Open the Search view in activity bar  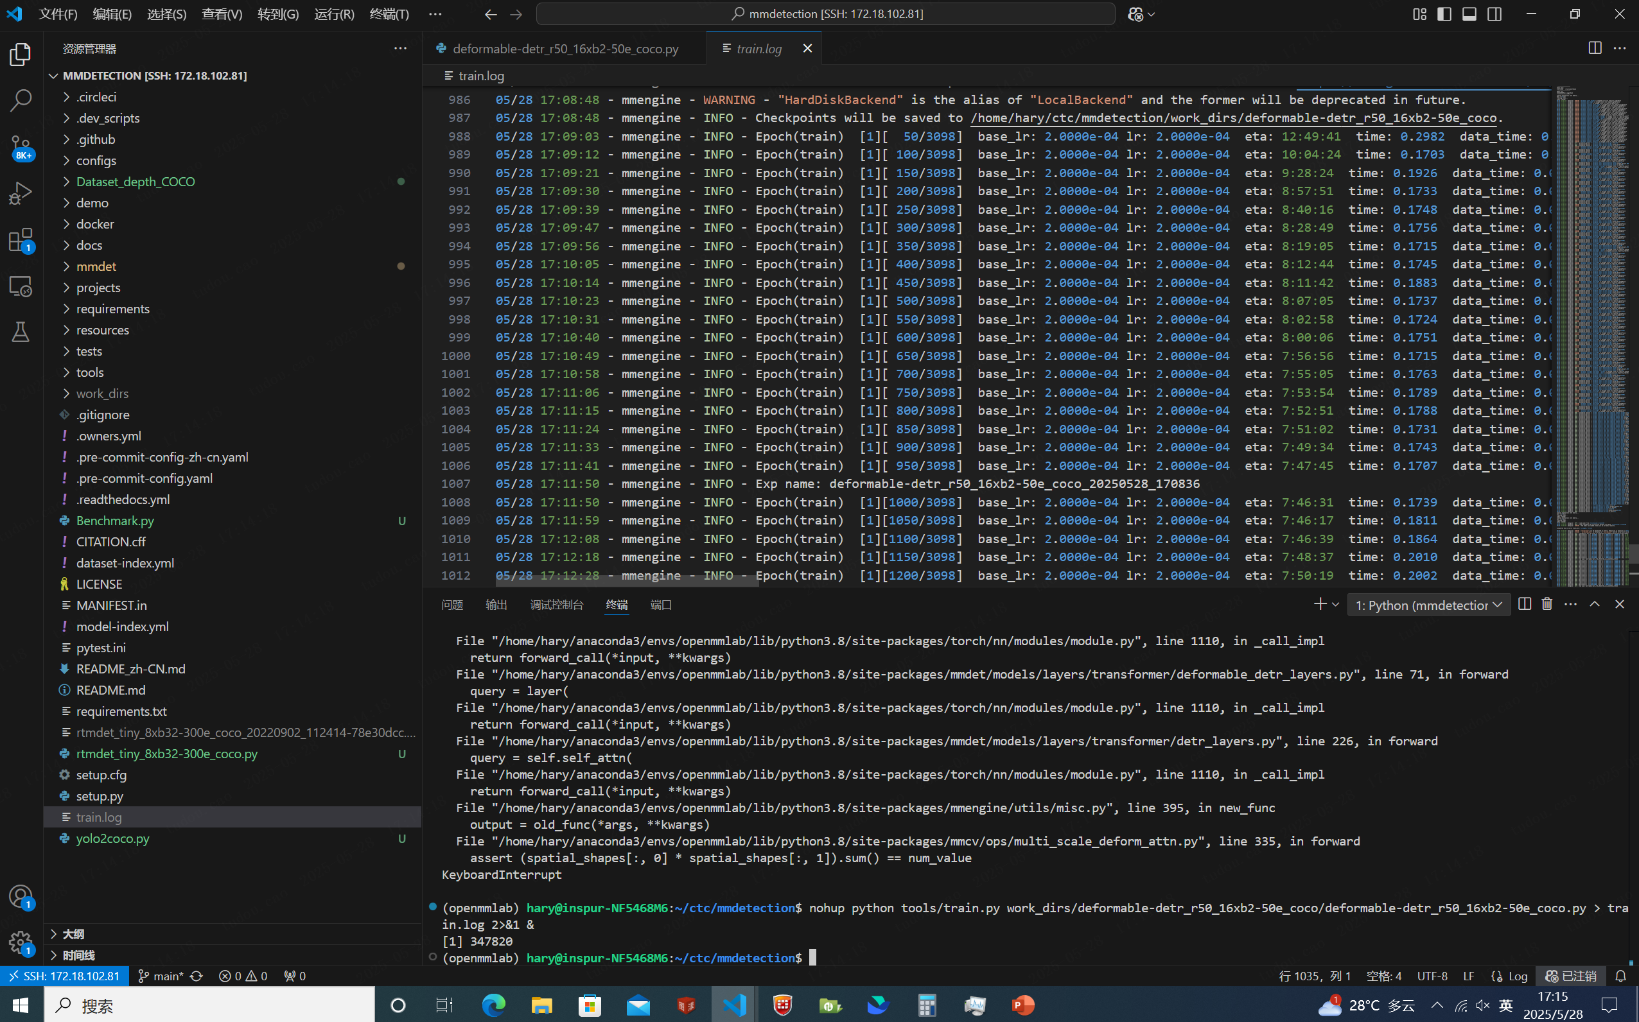pos(21,100)
